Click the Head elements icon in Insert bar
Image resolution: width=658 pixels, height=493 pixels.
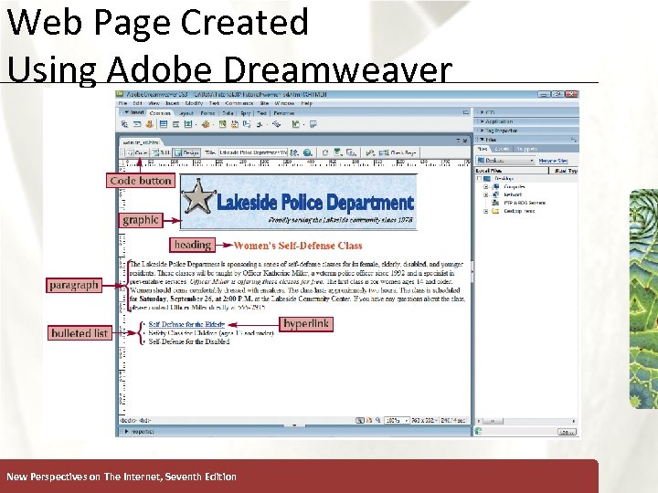coord(260,124)
